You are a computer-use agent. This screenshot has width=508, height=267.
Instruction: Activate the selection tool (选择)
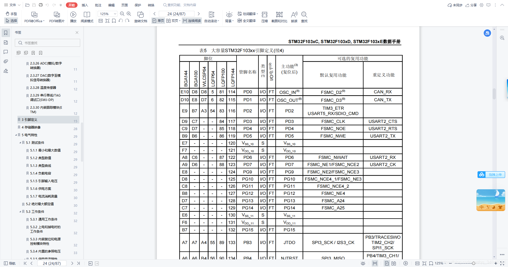tap(11, 21)
